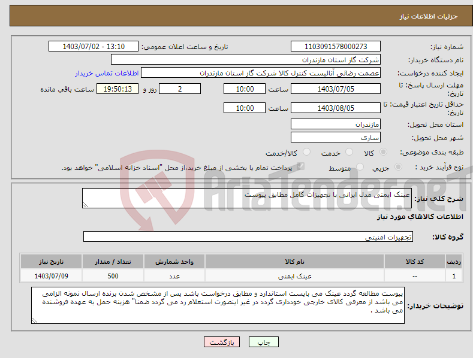Click the response deadline time 10:00 field
This screenshot has height=358, width=473.
tap(245, 89)
